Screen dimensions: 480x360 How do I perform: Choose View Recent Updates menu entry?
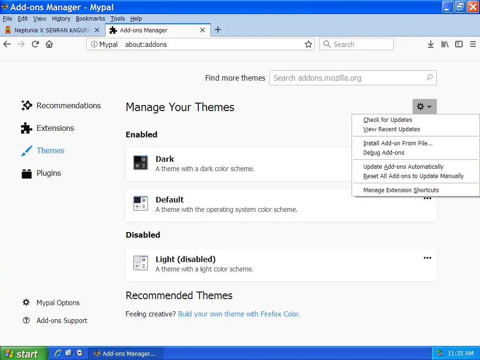416,129
